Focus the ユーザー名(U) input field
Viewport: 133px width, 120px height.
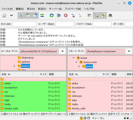pyautogui.click(x=65, y=24)
